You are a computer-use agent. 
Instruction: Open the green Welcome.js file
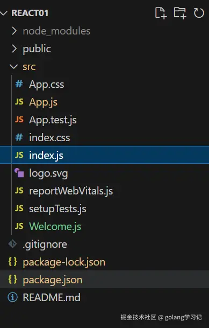coord(55,227)
